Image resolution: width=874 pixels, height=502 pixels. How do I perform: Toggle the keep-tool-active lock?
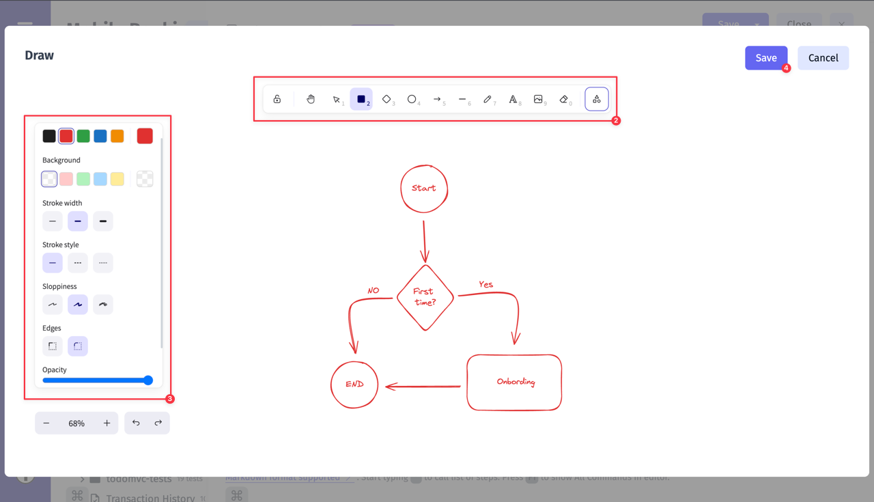277,98
